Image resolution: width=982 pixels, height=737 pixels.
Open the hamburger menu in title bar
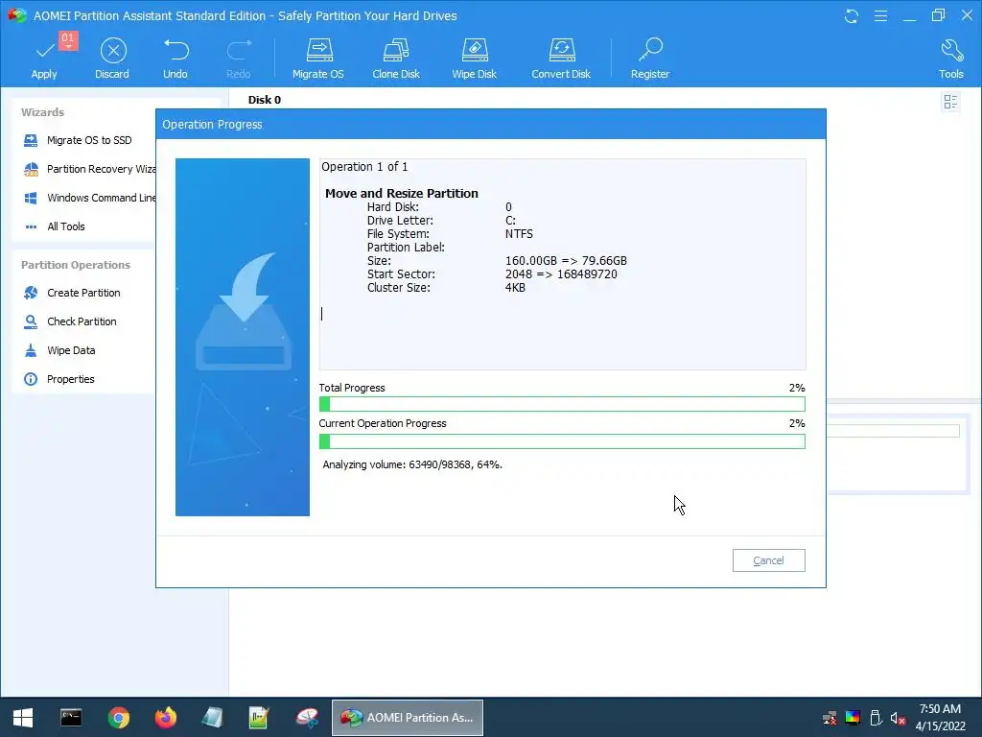click(880, 15)
